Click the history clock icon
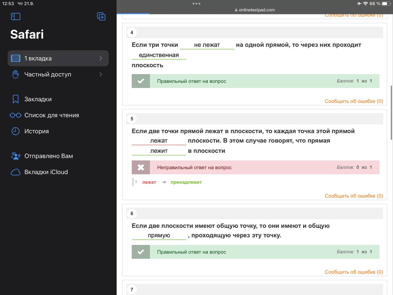Screen dimensions: 393x295 16,131
